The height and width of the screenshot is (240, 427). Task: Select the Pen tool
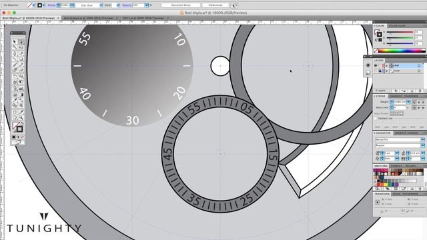click(15, 53)
